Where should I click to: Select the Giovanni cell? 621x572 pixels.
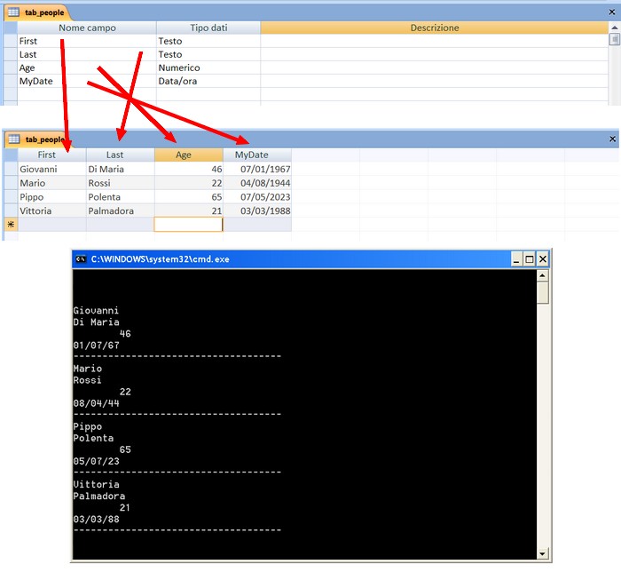tap(51, 170)
